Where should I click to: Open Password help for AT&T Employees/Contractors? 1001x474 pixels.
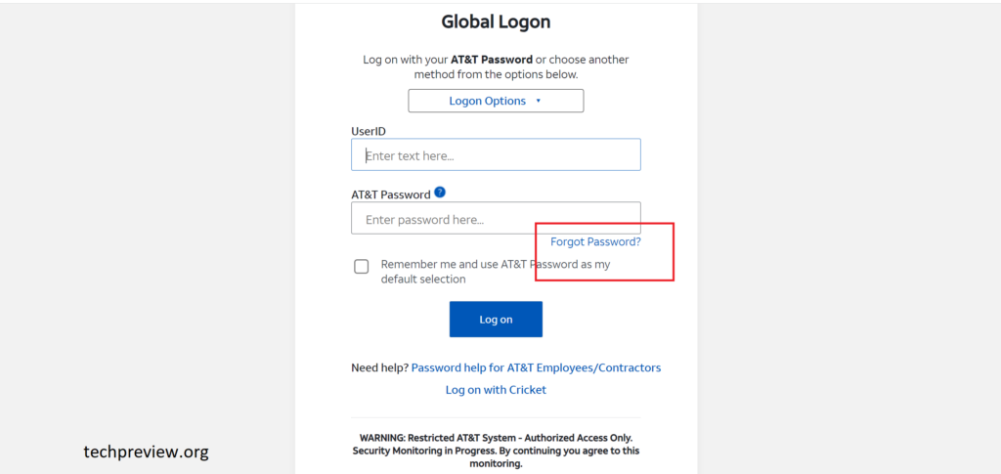536,367
